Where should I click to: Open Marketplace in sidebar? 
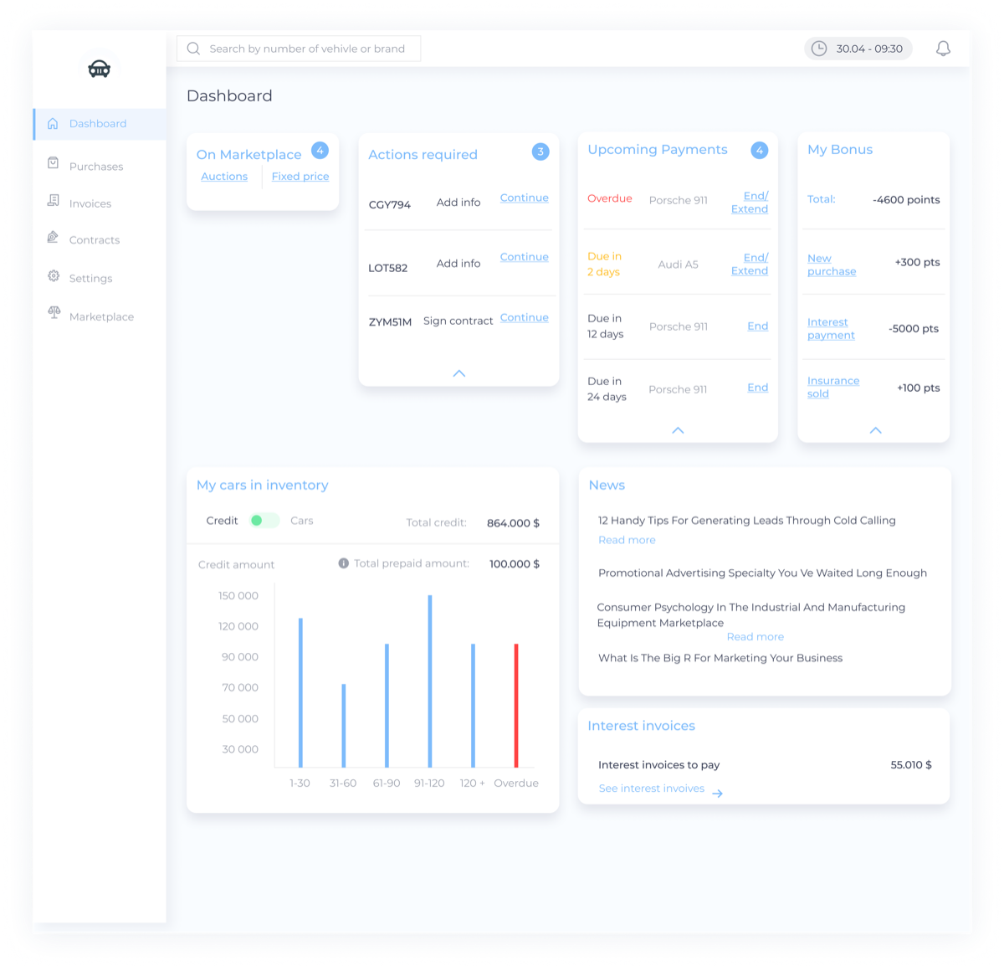pos(101,316)
